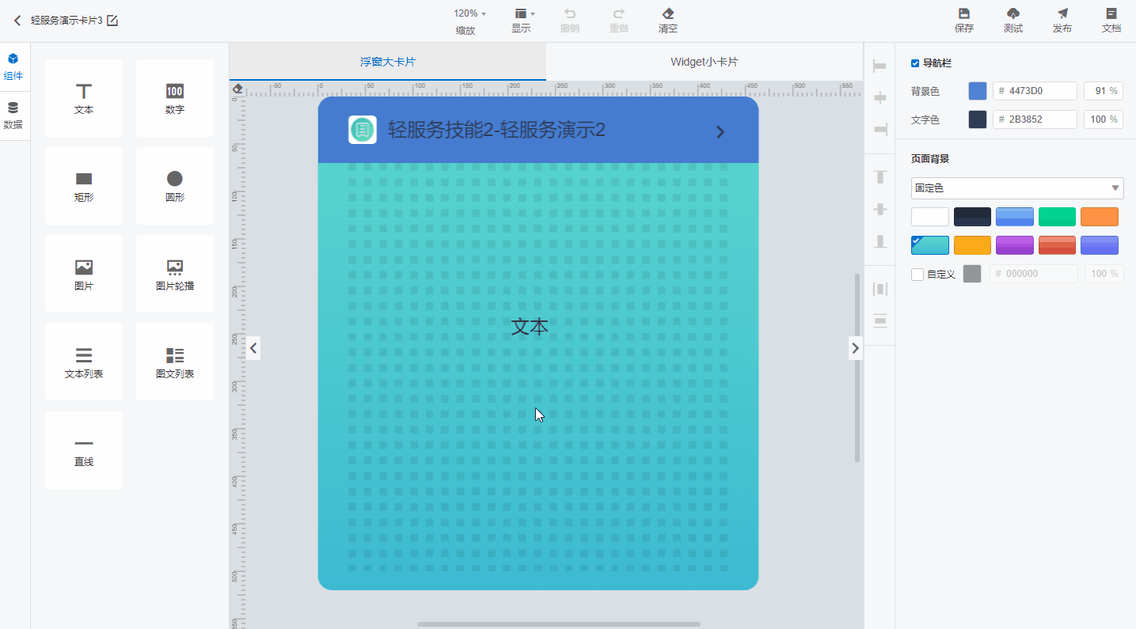This screenshot has width=1136, height=629.
Task: Collapse the left panel arrow
Action: coord(253,347)
